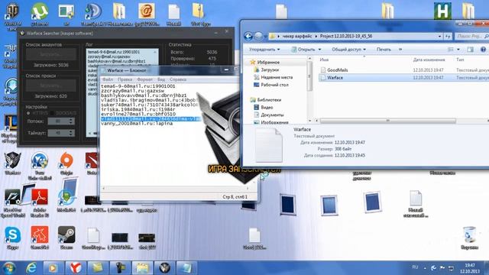Viewport: 489px width, 275px height.
Task: Select the Adobe Reader desktop shortcut
Action: coord(40,202)
